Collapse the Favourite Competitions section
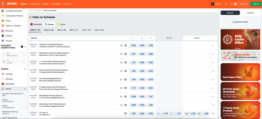The width and height of the screenshot is (262, 119). click(x=25, y=47)
